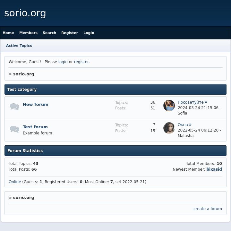Click Sofia's avatar in New forum row
231x231 pixels.
(169, 106)
